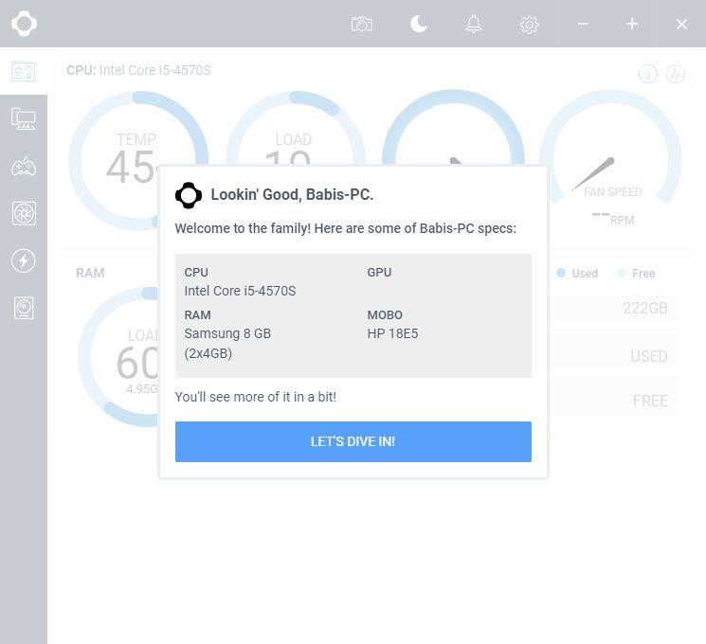Click the RPM readout under fan speed
Screen dimensions: 706x644
613,219
